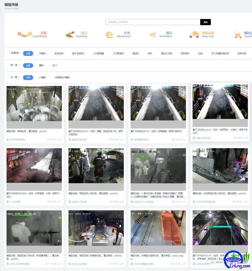The height and width of the screenshot is (271, 252).
Task: Open the description under the dark tunnel walkway card
Action: click(x=95, y=256)
